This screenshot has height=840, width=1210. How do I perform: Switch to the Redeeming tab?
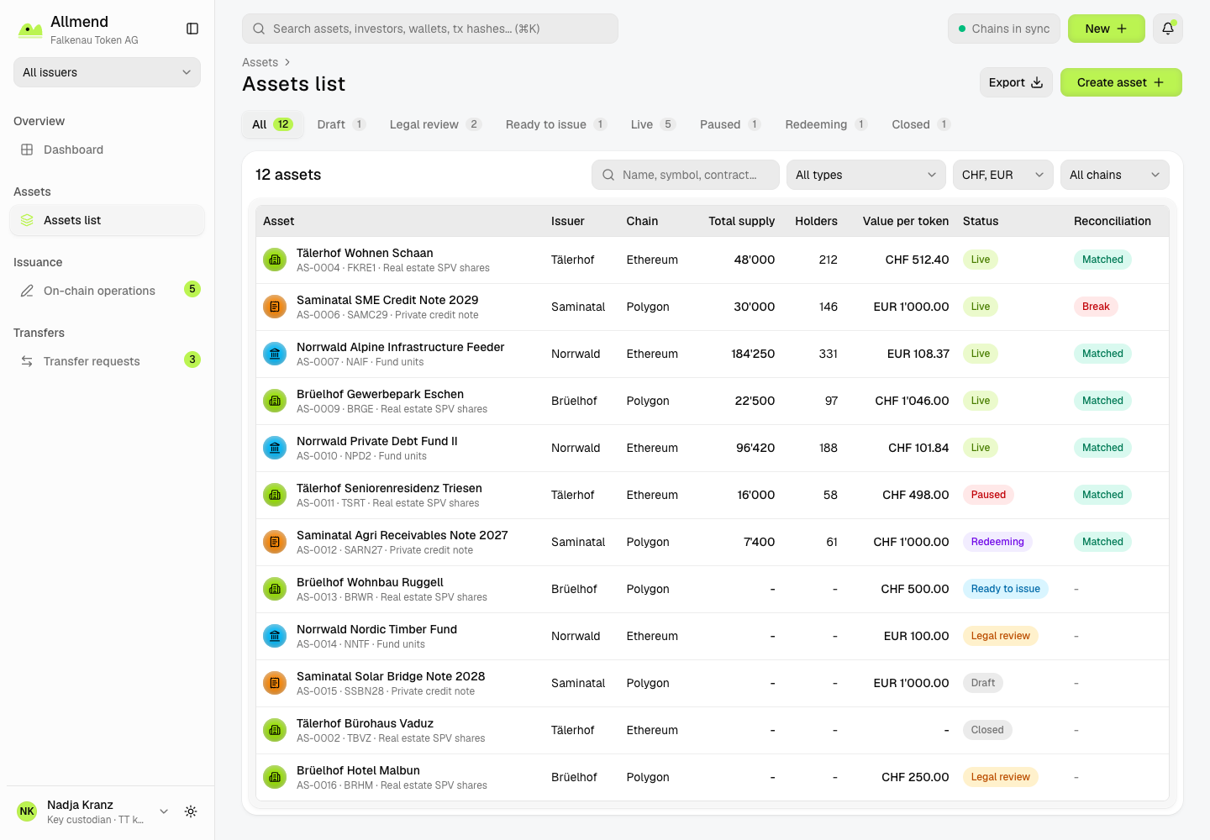pyautogui.click(x=826, y=124)
